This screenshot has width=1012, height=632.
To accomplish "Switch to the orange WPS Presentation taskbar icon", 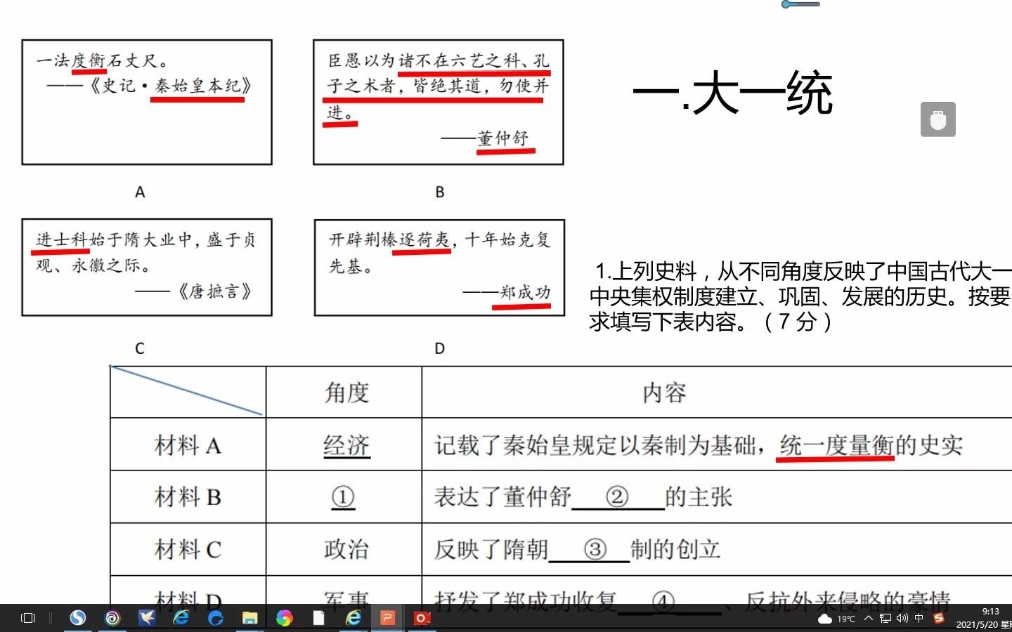I will 387,618.
